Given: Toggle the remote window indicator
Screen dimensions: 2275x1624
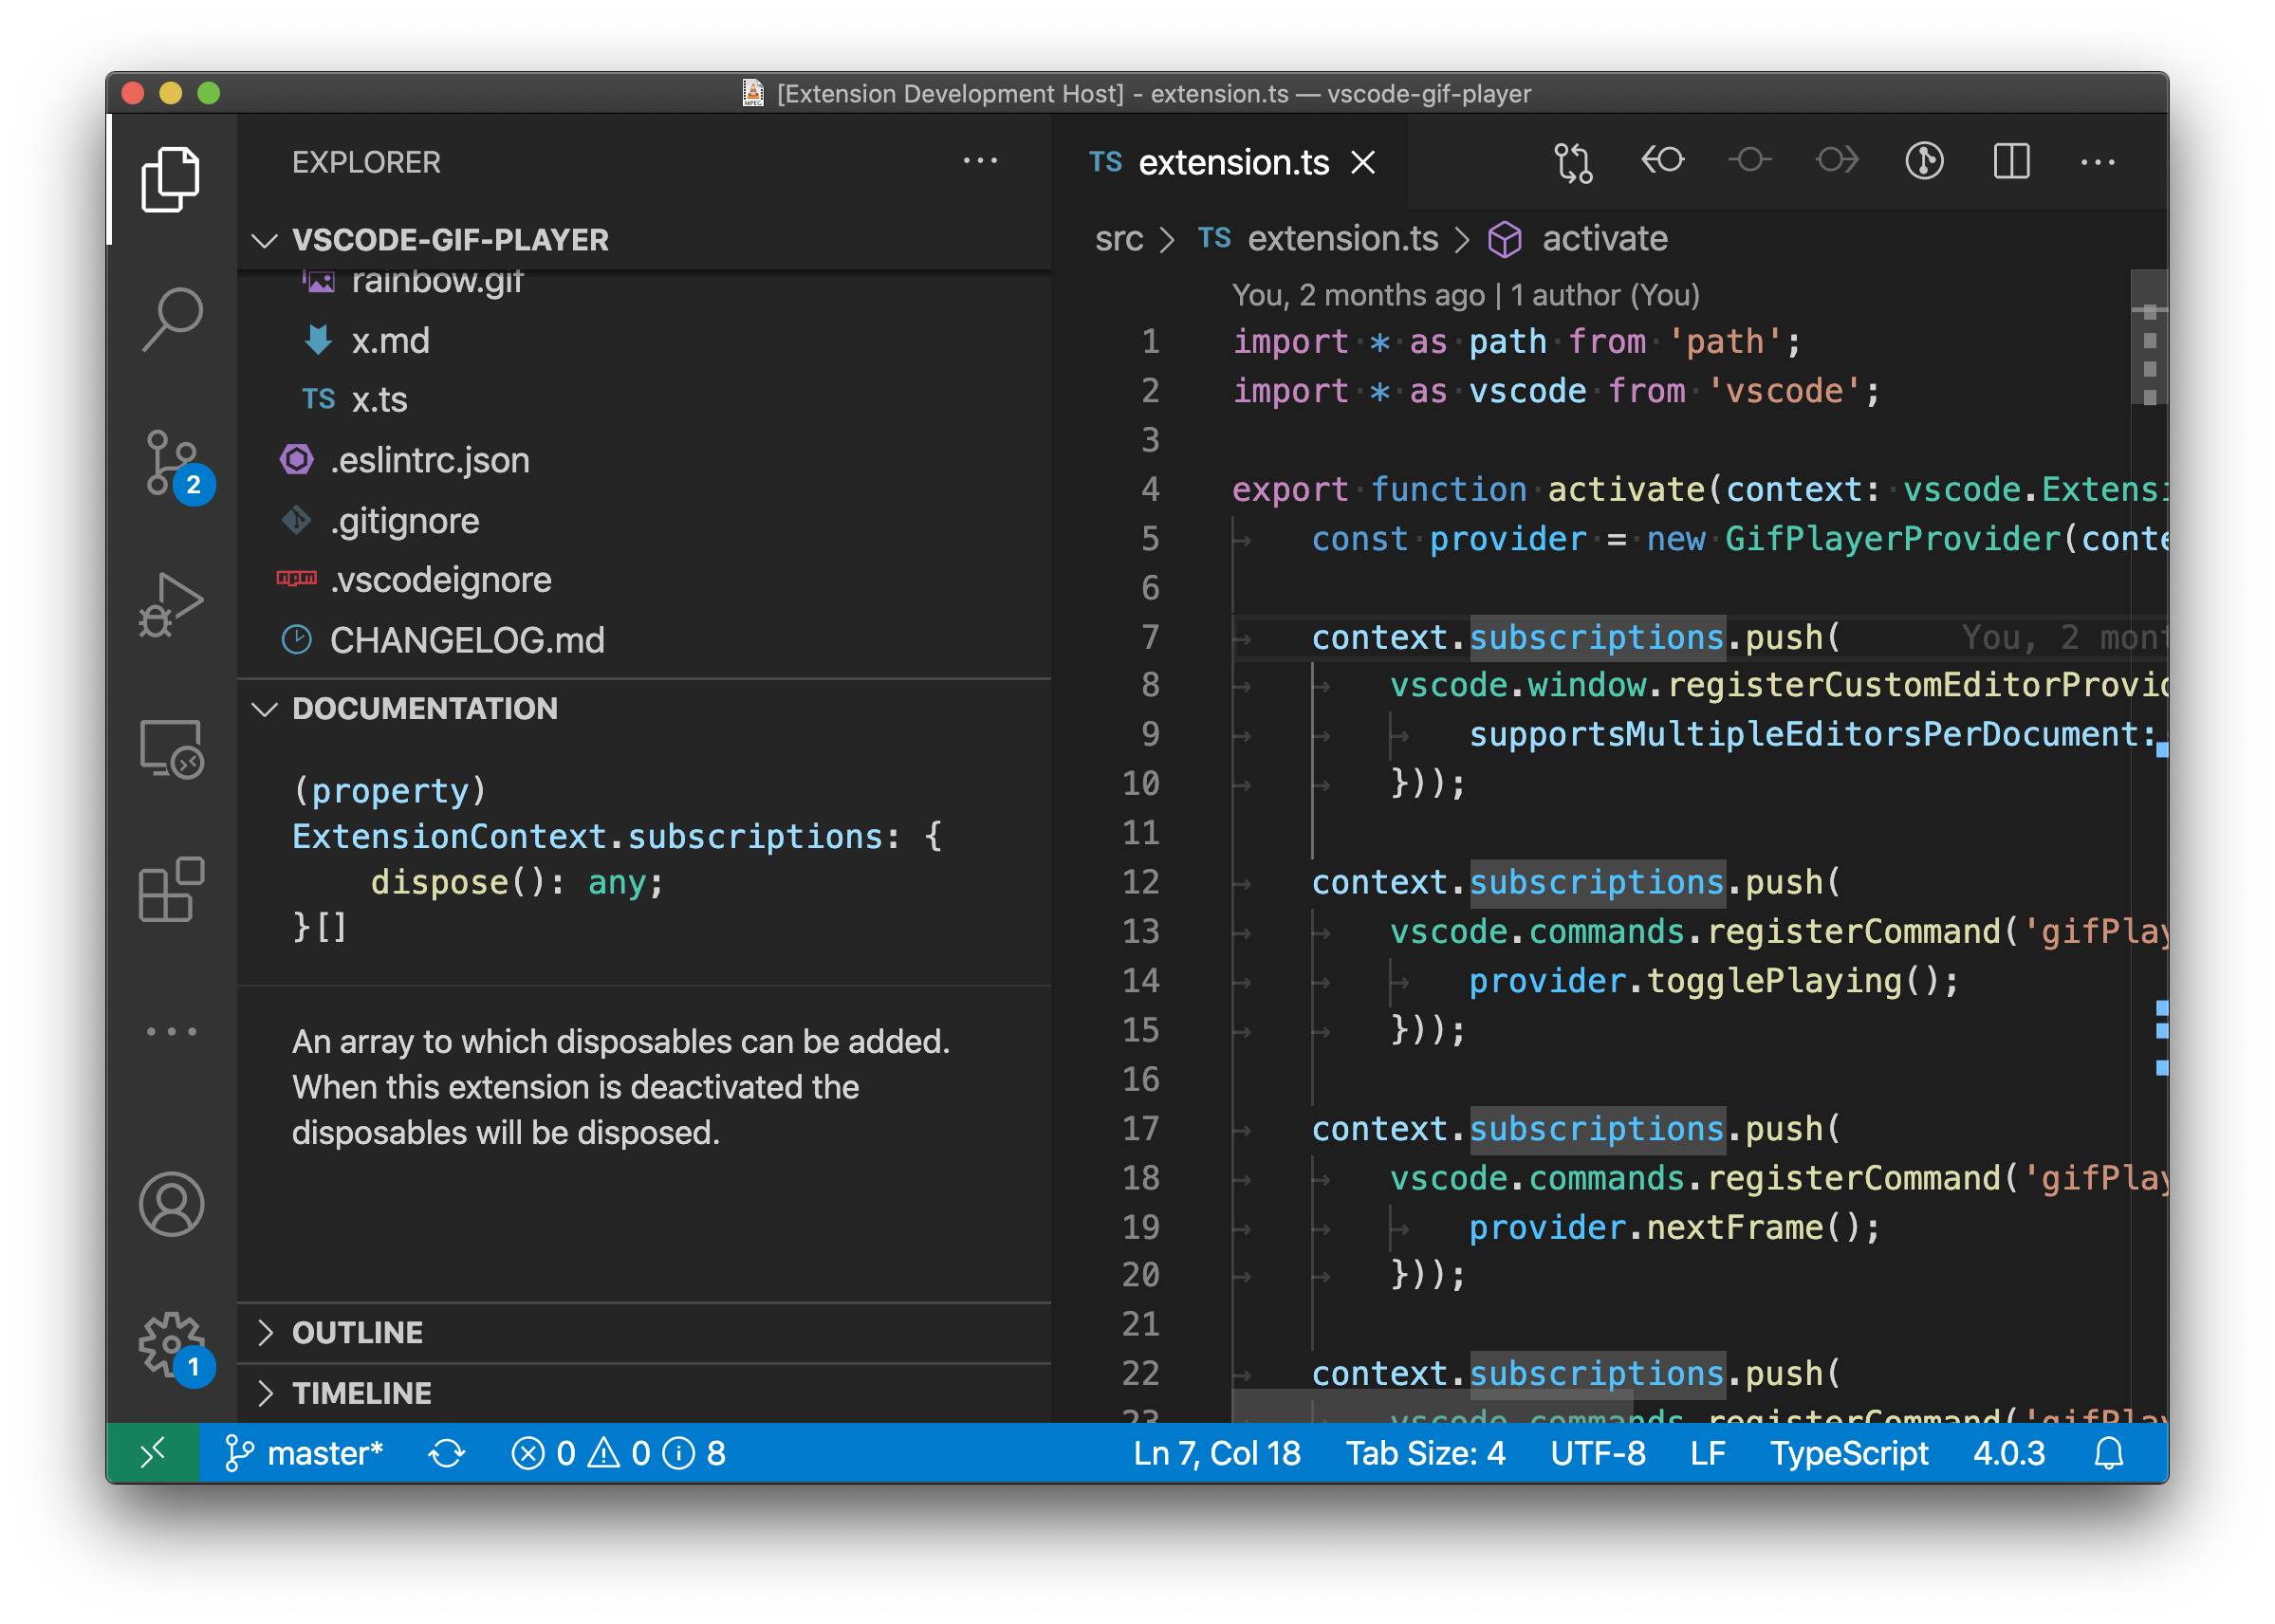Looking at the screenshot, I should pos(153,1453).
